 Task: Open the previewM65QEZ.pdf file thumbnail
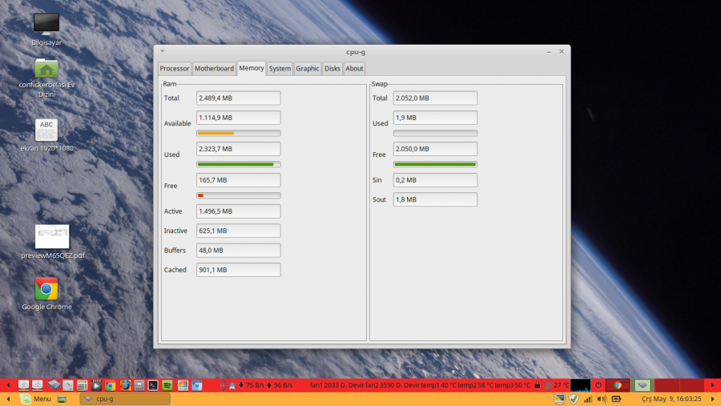[x=52, y=236]
